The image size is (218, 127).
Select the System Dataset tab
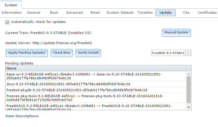point(120,13)
